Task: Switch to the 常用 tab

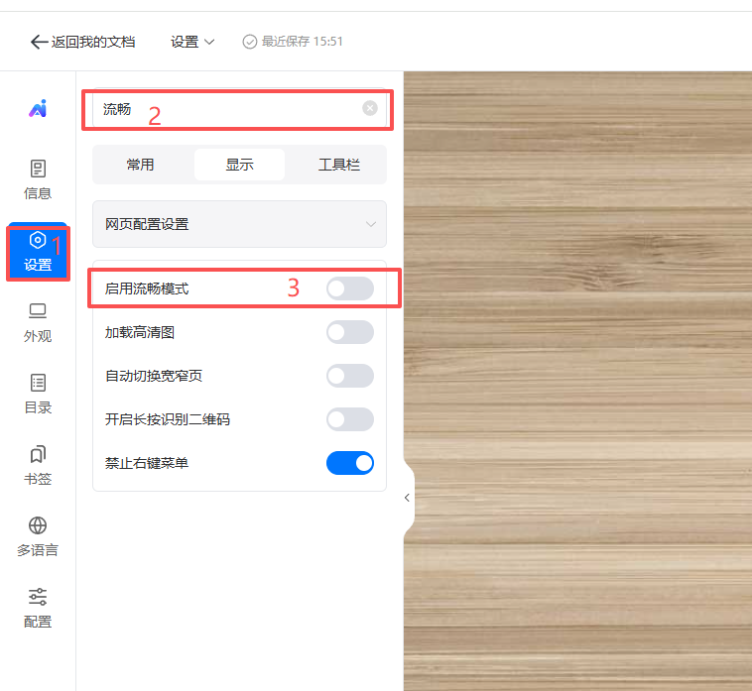Action: coord(140,165)
